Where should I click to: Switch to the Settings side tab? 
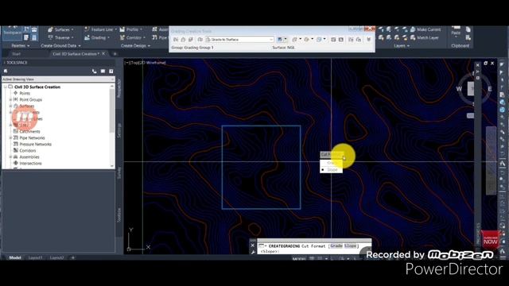point(119,130)
